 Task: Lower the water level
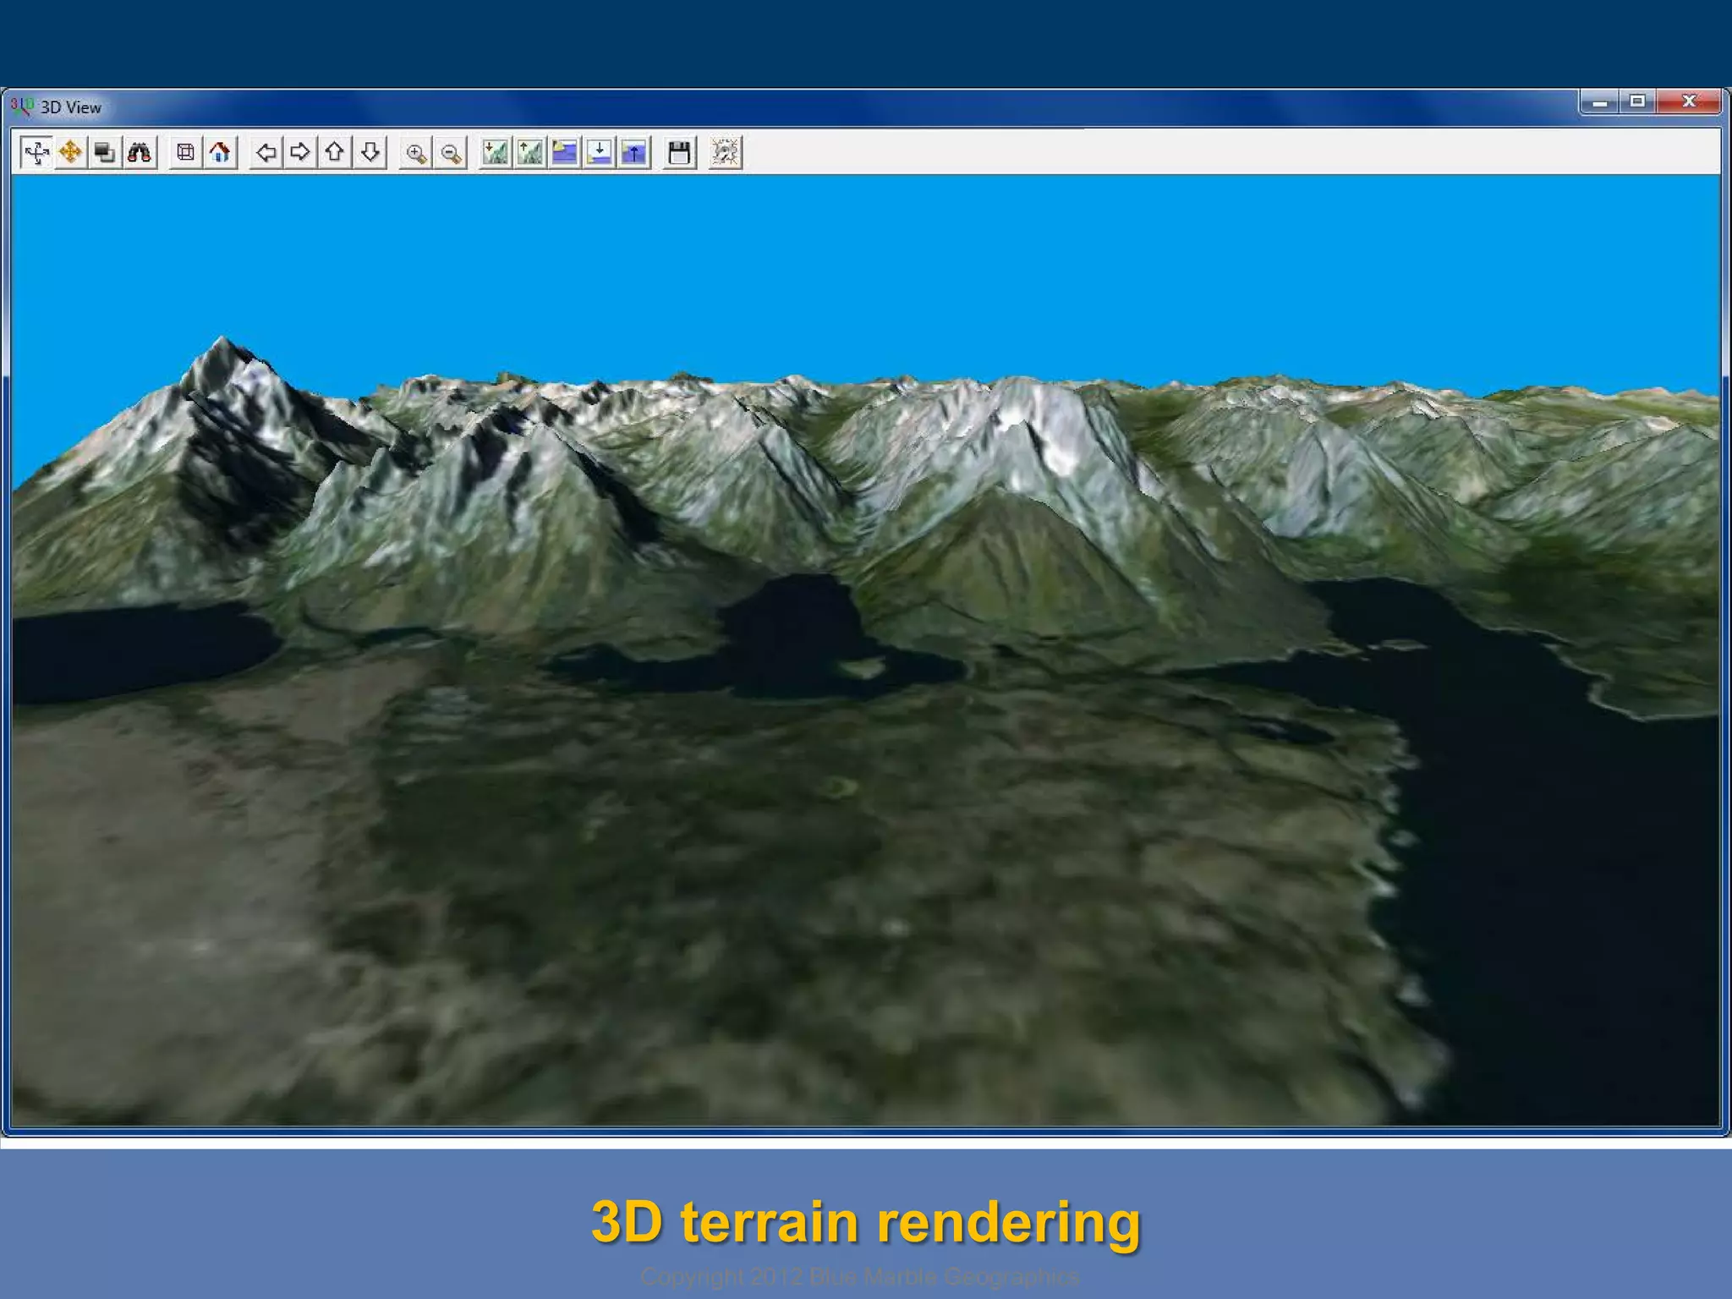point(600,152)
